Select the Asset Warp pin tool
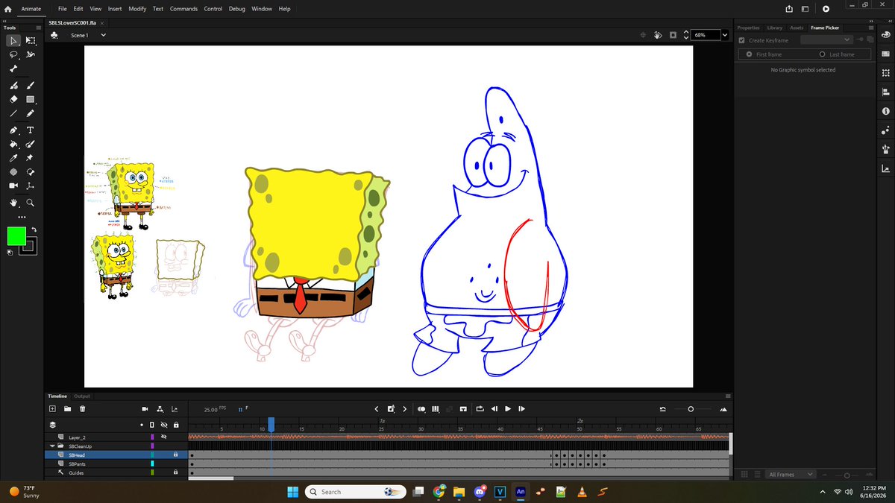 31,158
